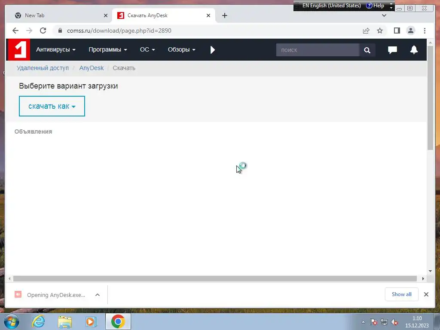Open the Windows Start button
Screen dimensions: 440x330
(x=12, y=321)
